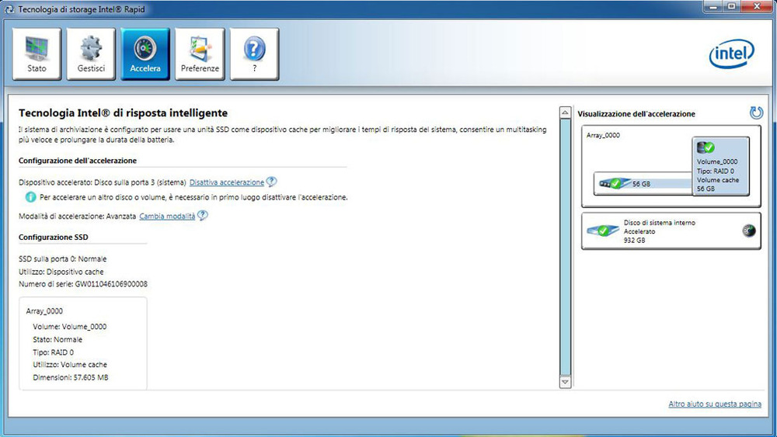
Task: Click the accelerated gauge icon on system disk
Action: 749,231
